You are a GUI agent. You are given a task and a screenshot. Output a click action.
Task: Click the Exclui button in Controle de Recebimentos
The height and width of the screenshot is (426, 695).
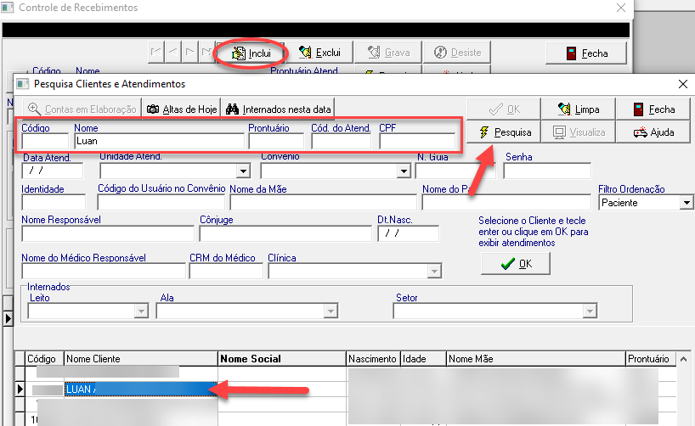pyautogui.click(x=319, y=53)
